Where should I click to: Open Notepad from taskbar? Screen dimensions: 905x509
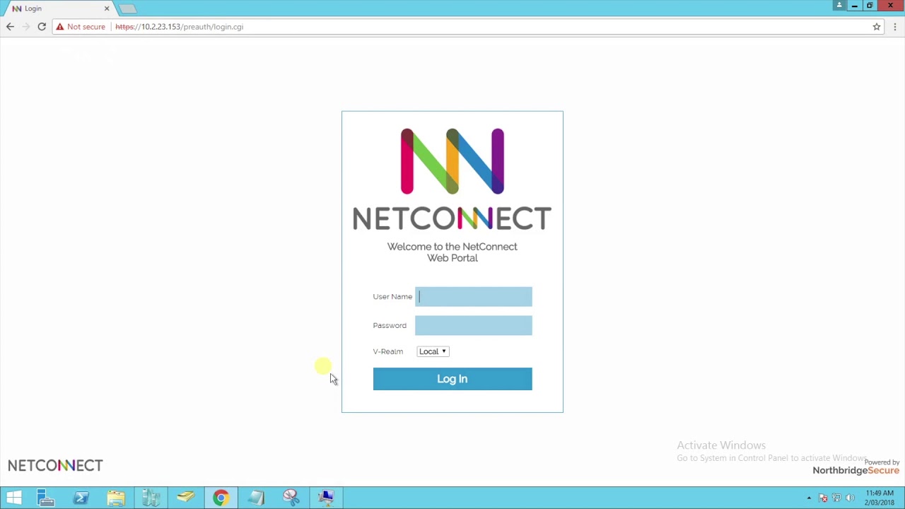click(256, 498)
